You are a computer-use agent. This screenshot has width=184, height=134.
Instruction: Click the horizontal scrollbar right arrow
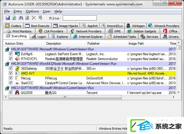[x=174, y=97]
